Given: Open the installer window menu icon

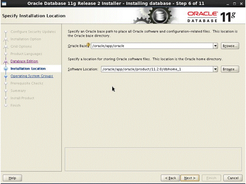Looking at the screenshot, I should pyautogui.click(x=4, y=4).
